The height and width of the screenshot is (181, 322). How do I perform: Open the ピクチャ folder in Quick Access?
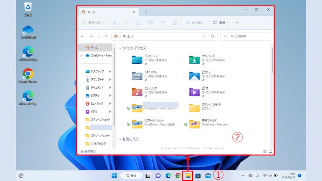pyautogui.click(x=207, y=76)
